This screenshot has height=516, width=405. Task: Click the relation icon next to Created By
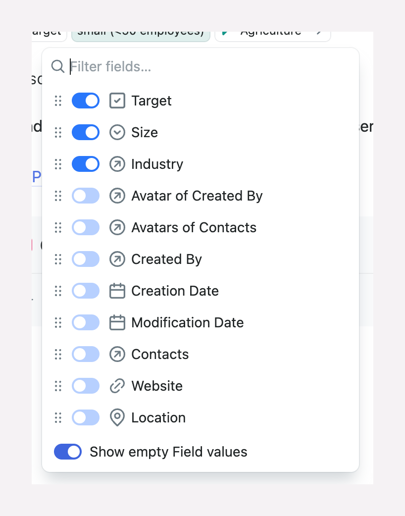click(117, 259)
